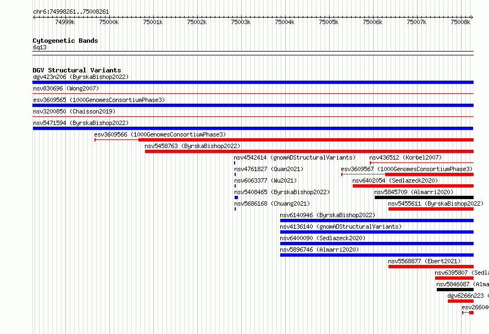Open nsv5458763 (ByrskaBishop2022) variant label
The height and width of the screenshot is (334, 489).
click(x=192, y=146)
